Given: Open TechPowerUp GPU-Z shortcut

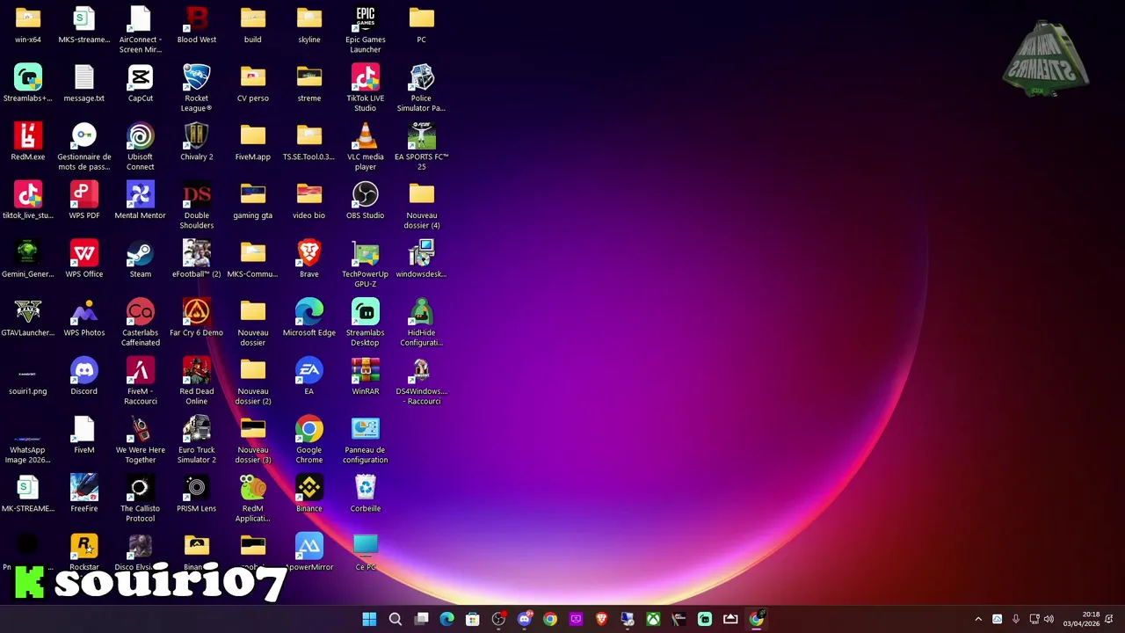Looking at the screenshot, I should [366, 264].
